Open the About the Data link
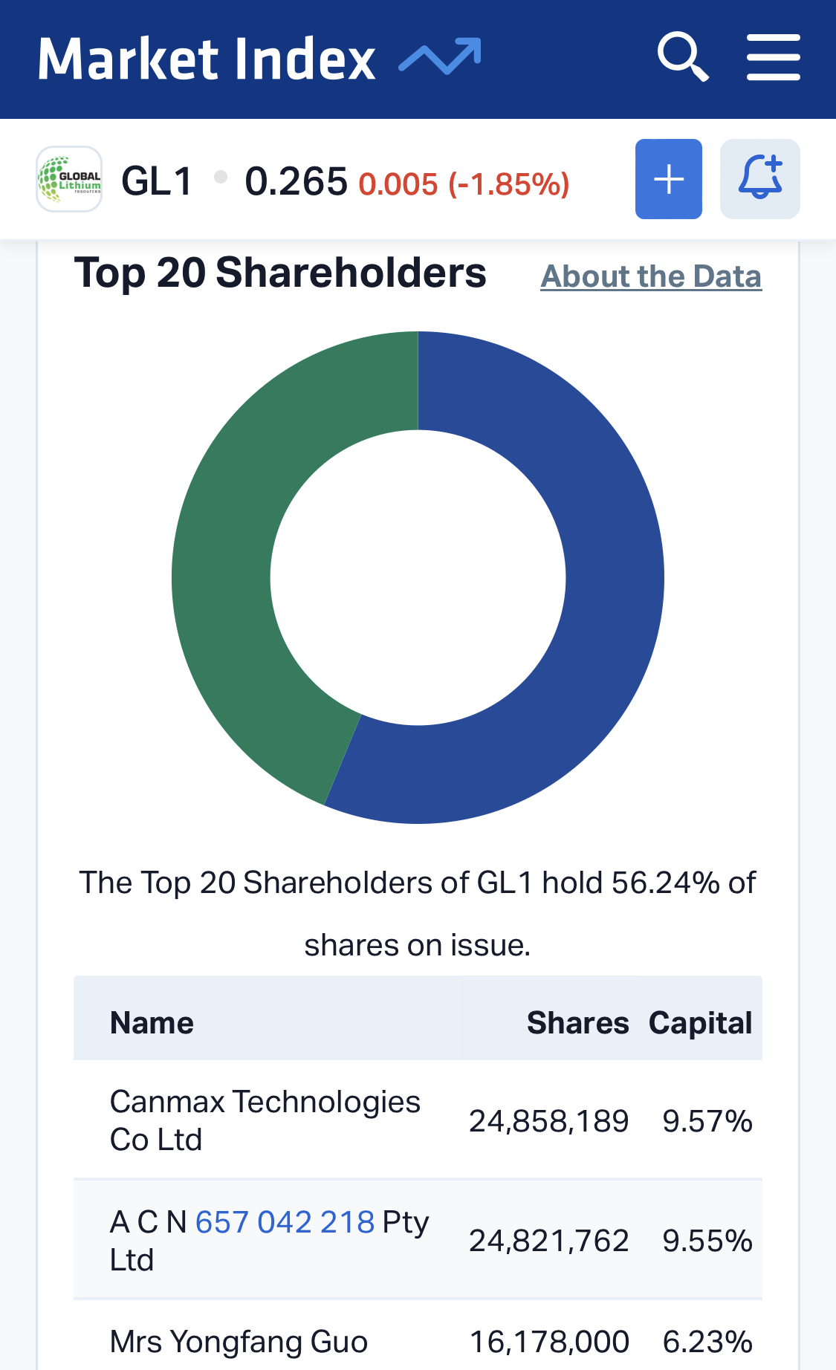The height and width of the screenshot is (1370, 836). click(x=651, y=276)
